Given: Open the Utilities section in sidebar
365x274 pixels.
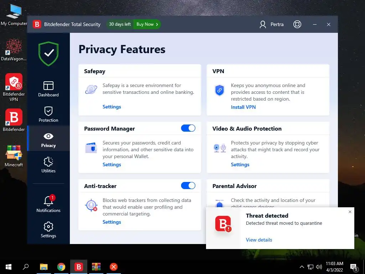Looking at the screenshot, I should coord(48,165).
